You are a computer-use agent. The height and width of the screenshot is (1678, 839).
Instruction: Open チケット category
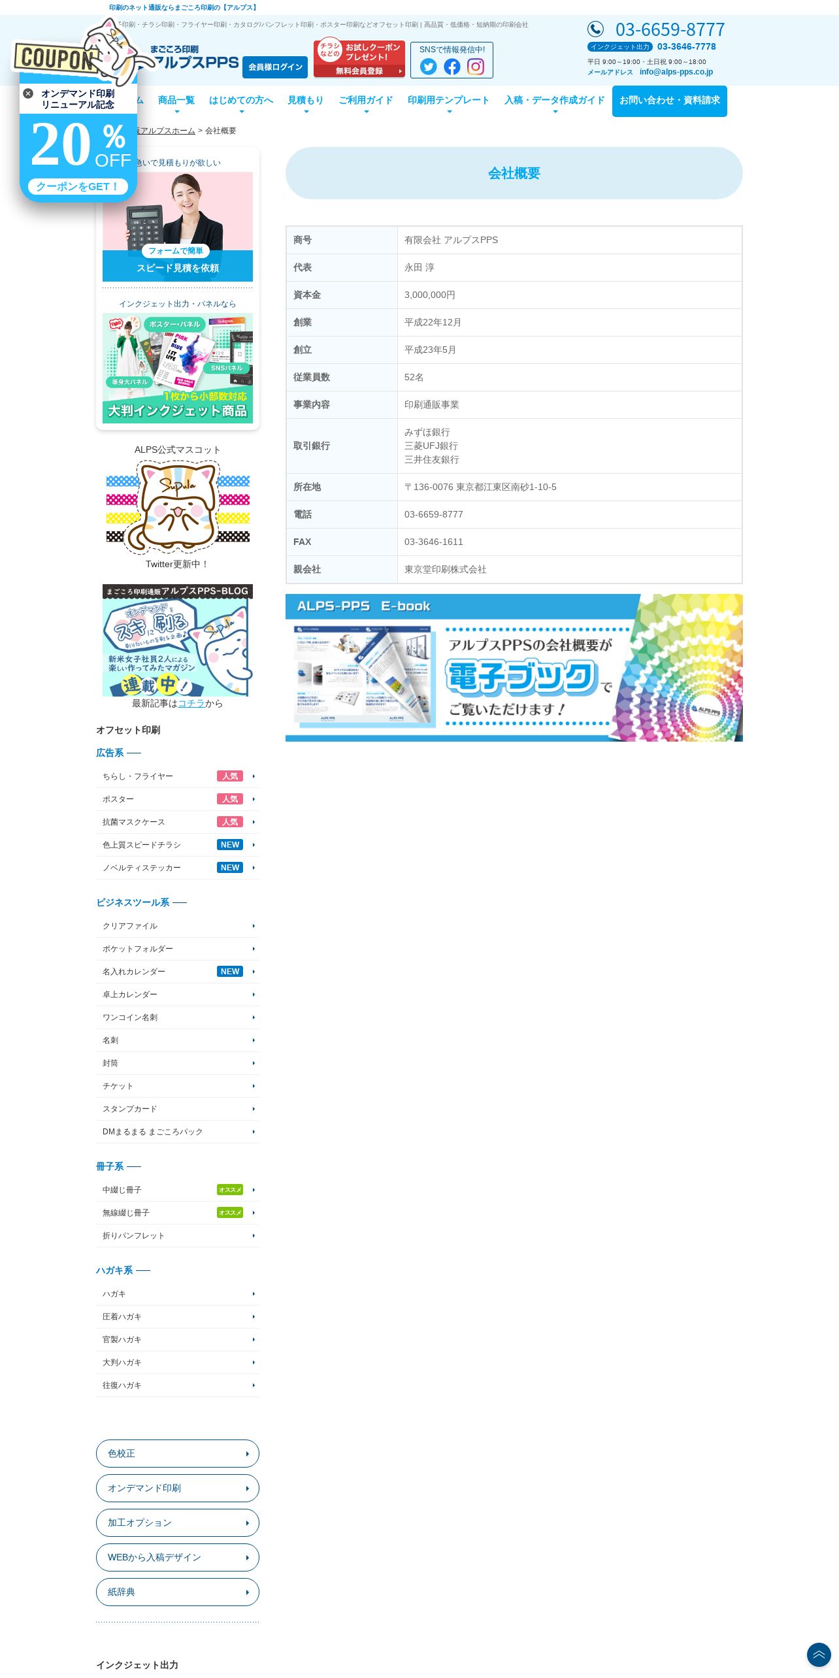pyautogui.click(x=178, y=1086)
